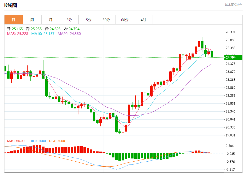Click the 开:25.165 open value
The image size is (244, 173).
click(x=15, y=29)
